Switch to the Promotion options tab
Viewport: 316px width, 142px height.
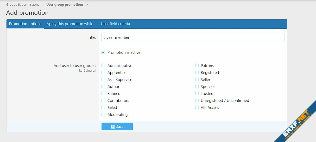click(x=25, y=24)
